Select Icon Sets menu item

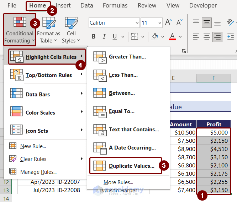point(45,131)
